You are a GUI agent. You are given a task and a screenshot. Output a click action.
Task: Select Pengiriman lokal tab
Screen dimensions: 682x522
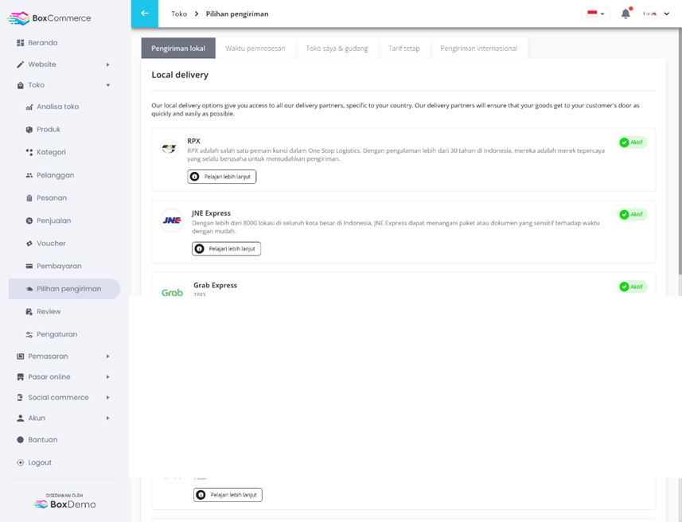[x=178, y=49]
